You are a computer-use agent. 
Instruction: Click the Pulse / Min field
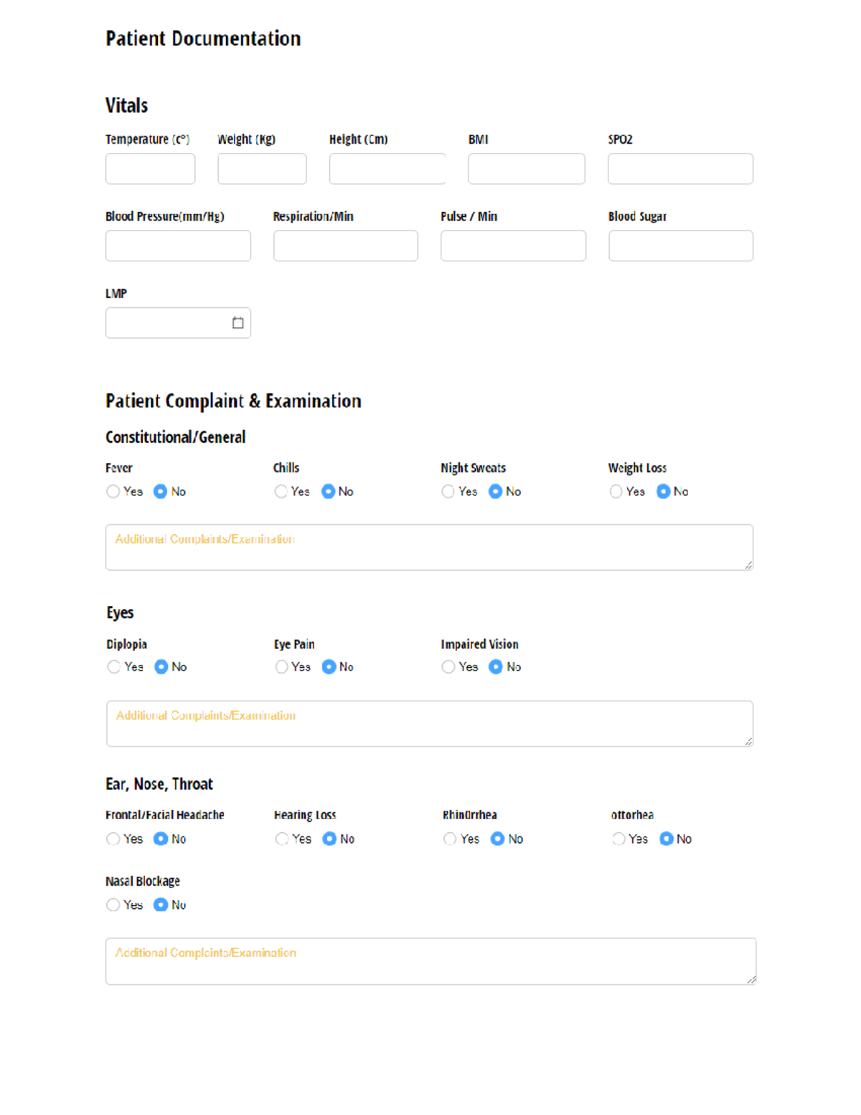tap(513, 246)
